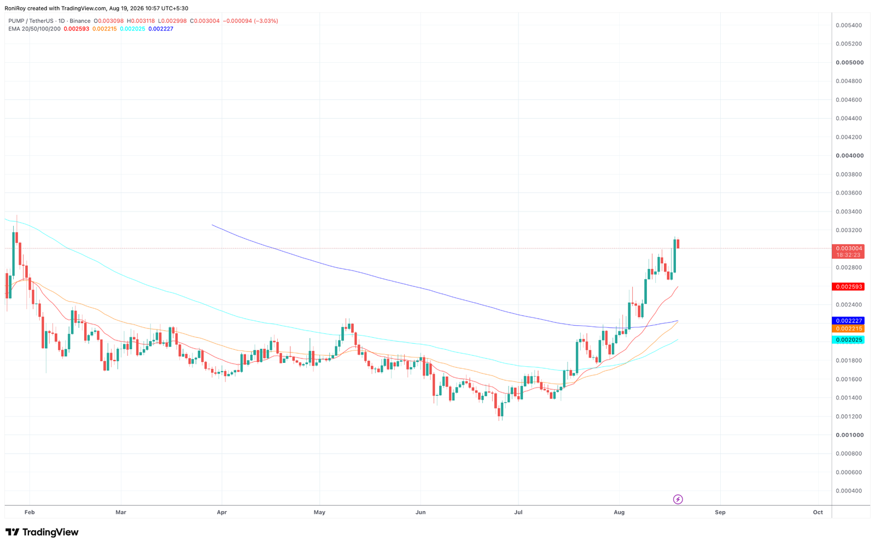Click the 0.003400 price scale label
This screenshot has width=875, height=546.
click(x=849, y=212)
